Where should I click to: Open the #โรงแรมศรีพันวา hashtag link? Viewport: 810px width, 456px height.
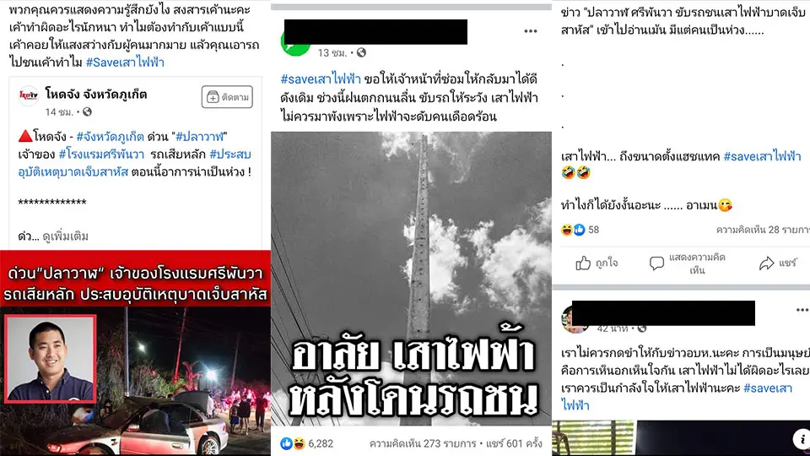(101, 154)
